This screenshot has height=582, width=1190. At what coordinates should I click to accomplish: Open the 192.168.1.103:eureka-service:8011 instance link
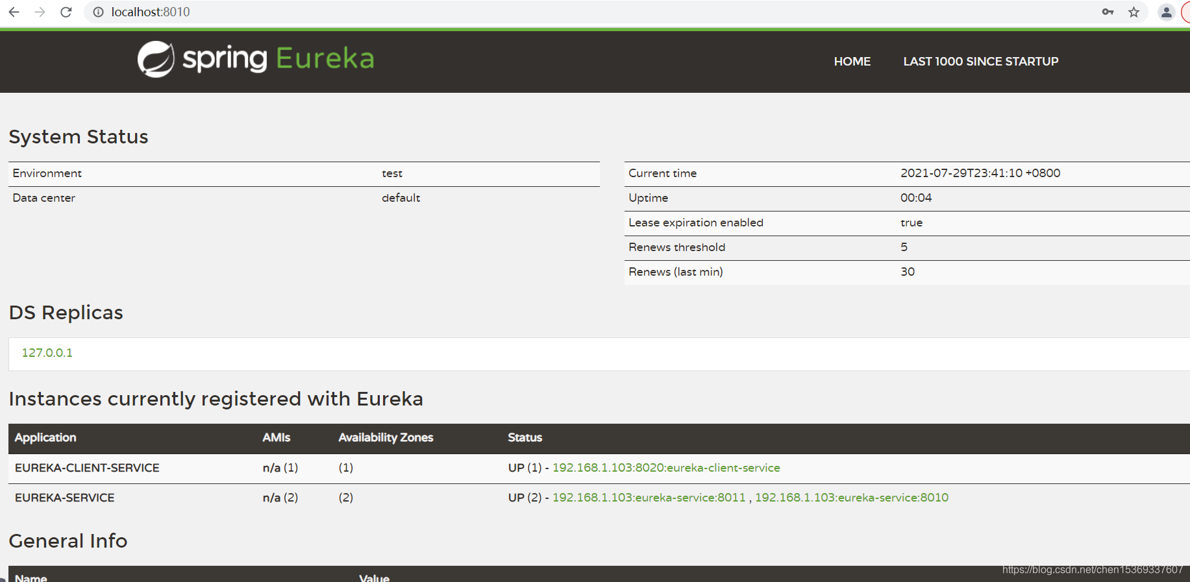tap(649, 498)
